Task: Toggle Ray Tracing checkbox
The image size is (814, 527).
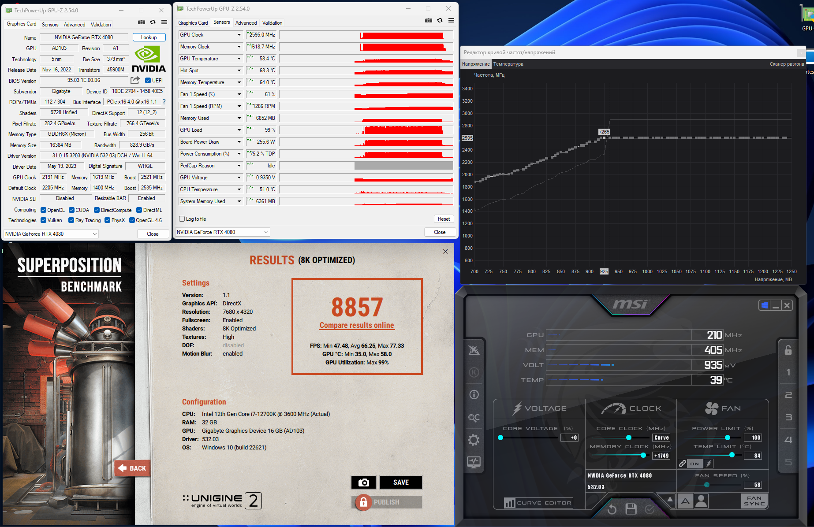Action: click(x=71, y=220)
